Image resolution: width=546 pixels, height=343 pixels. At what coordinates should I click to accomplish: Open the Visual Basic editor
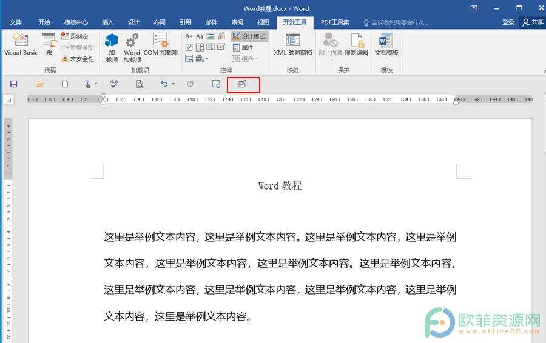21,44
